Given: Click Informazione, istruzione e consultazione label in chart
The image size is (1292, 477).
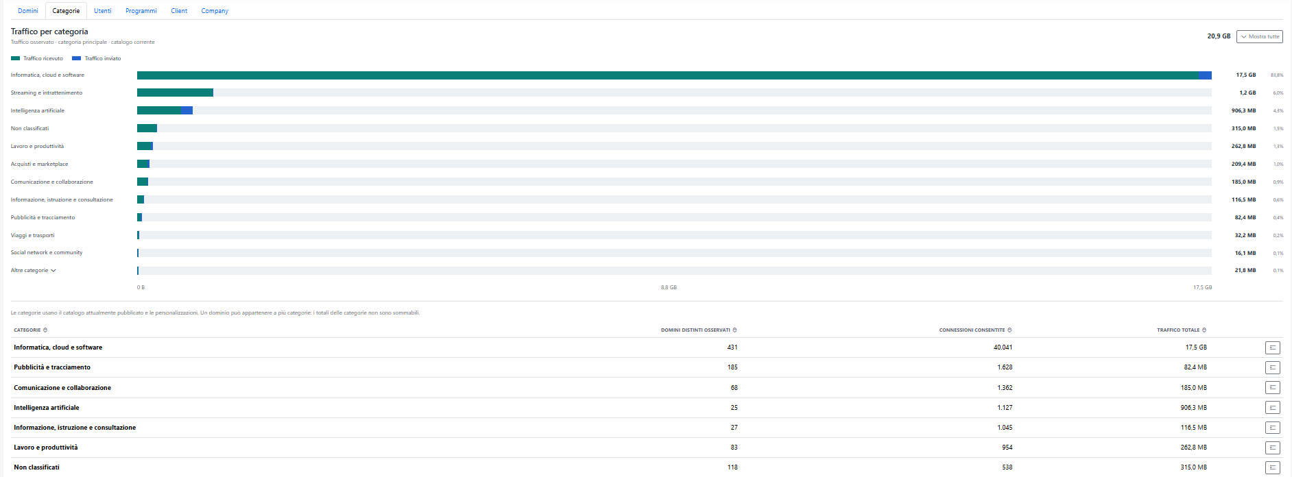Looking at the screenshot, I should tap(62, 199).
